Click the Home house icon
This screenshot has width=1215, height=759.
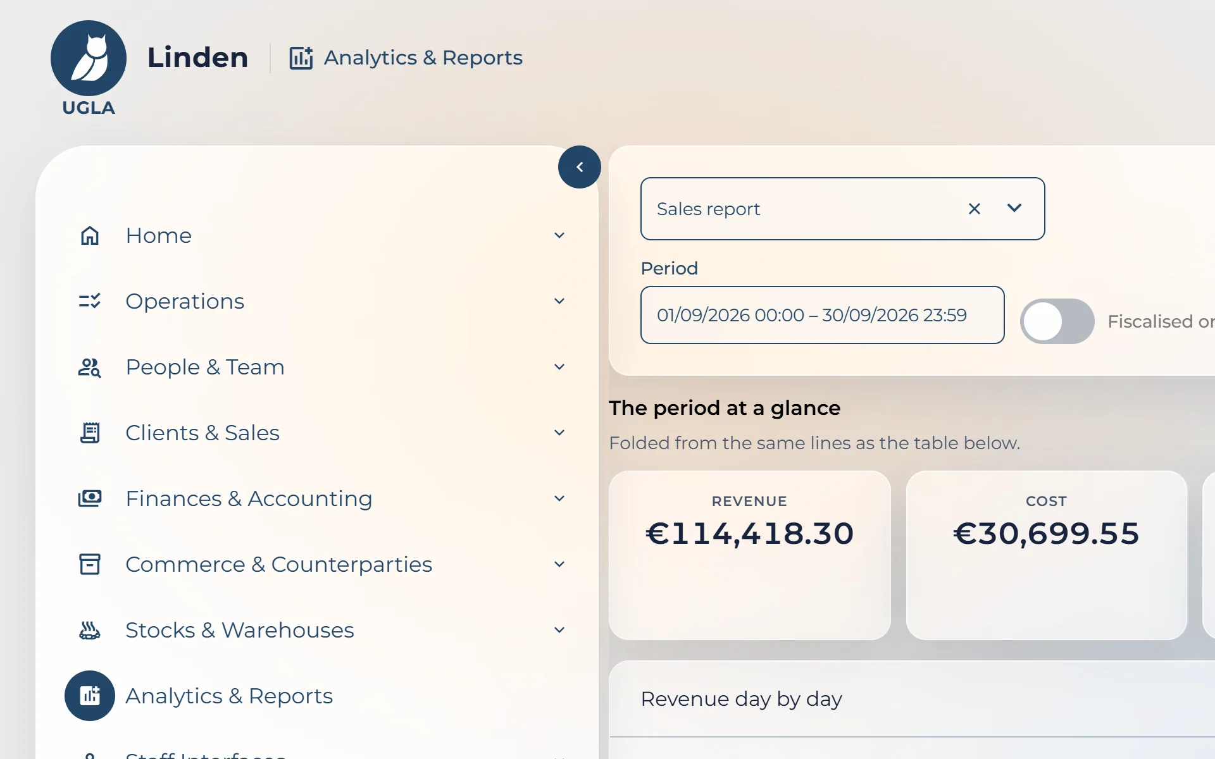[90, 235]
